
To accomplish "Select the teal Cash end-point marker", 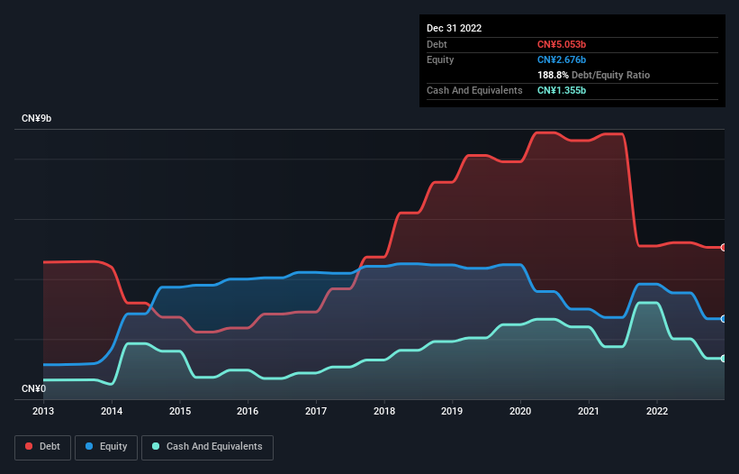I will (724, 359).
